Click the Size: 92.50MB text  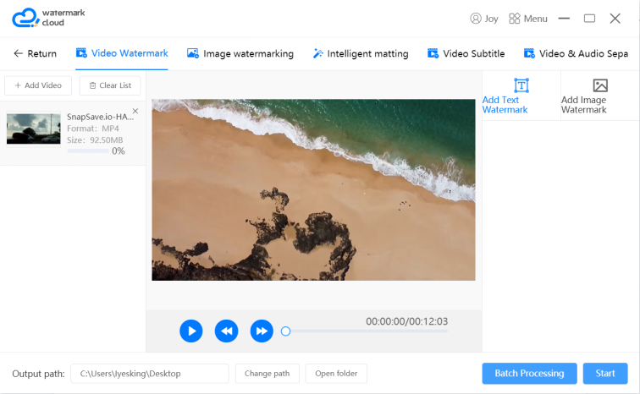pos(95,140)
